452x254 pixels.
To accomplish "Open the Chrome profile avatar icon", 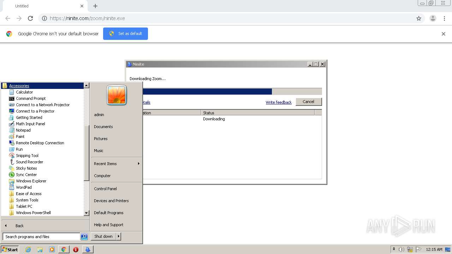I will [433, 18].
